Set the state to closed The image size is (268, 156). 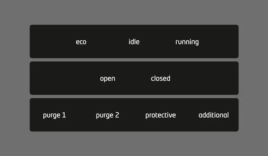161,78
